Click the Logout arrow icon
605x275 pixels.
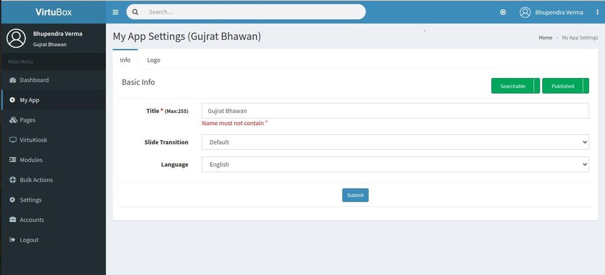pos(12,239)
